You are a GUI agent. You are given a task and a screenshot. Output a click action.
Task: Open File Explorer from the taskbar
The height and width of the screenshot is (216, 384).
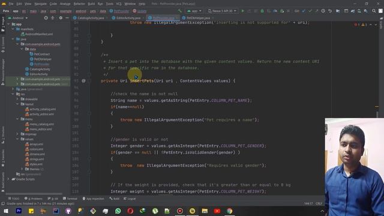205,211
